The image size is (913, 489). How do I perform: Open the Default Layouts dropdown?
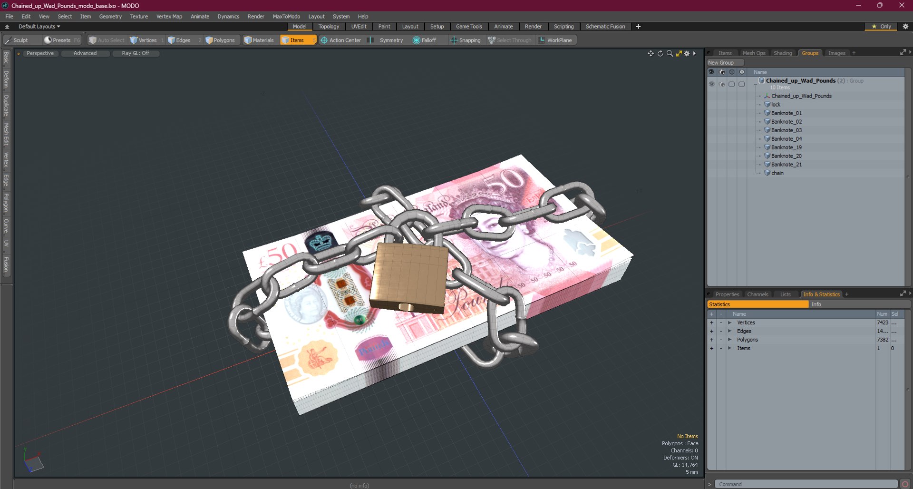pyautogui.click(x=39, y=27)
